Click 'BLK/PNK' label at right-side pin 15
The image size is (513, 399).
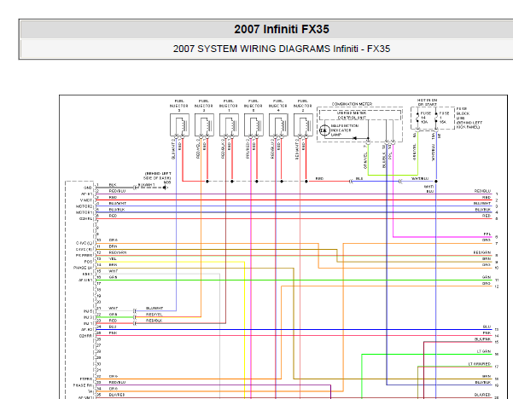click(483, 339)
